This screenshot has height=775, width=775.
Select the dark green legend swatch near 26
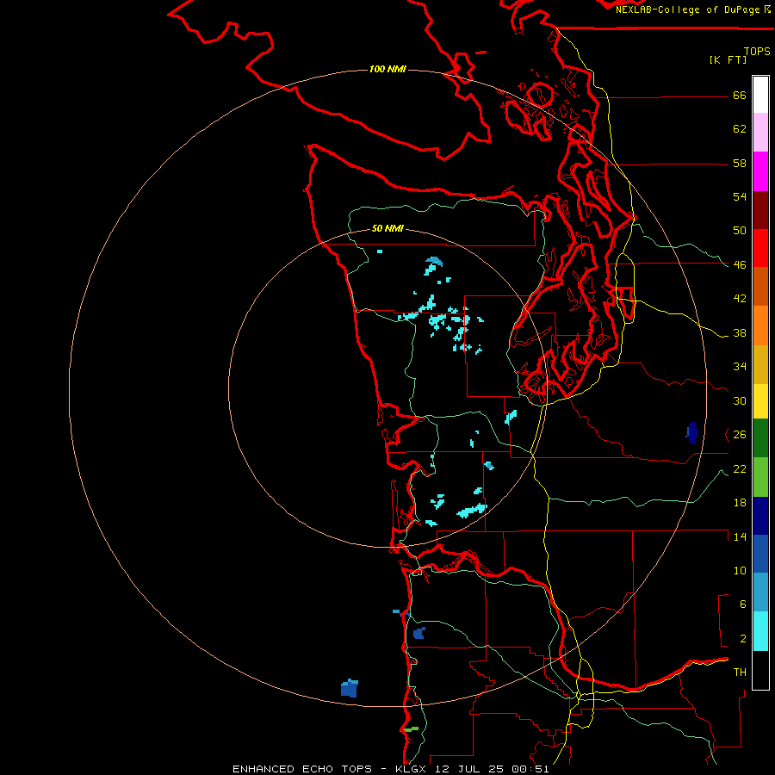pos(760,438)
